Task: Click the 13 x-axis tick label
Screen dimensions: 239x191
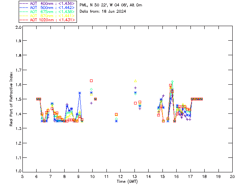Action: pos(134,176)
